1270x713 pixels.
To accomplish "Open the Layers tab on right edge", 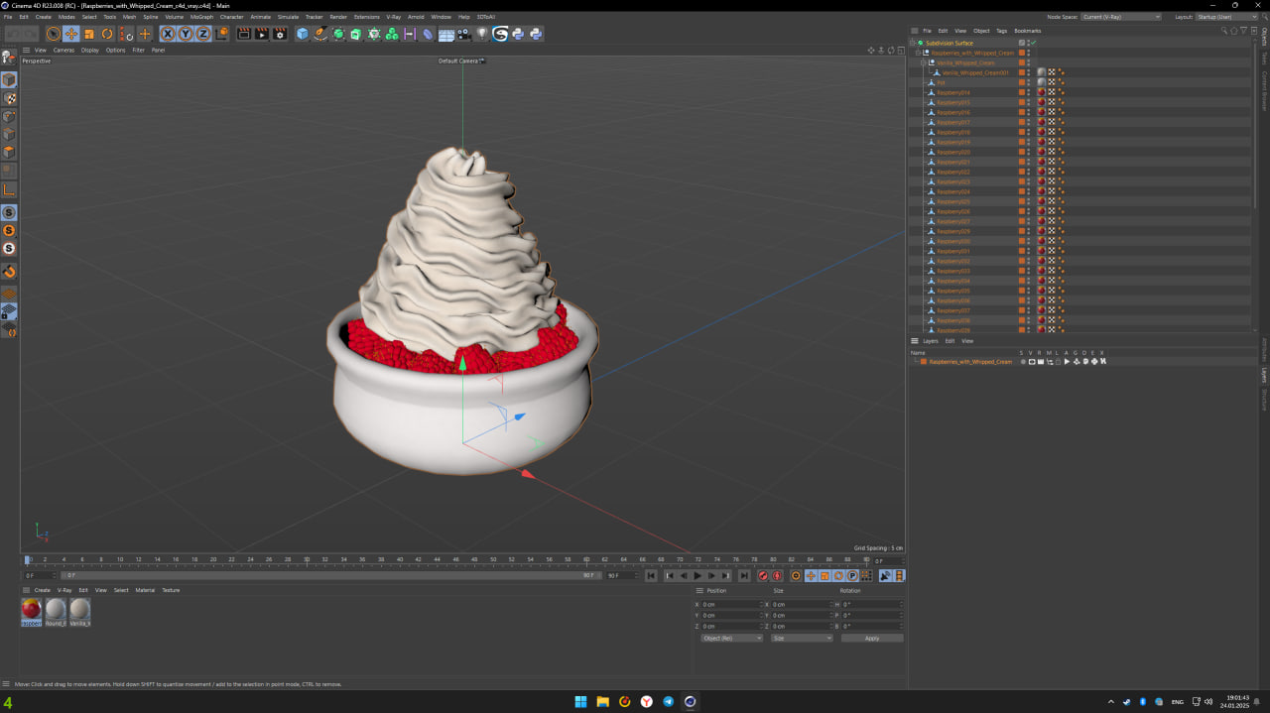I will coord(1264,375).
